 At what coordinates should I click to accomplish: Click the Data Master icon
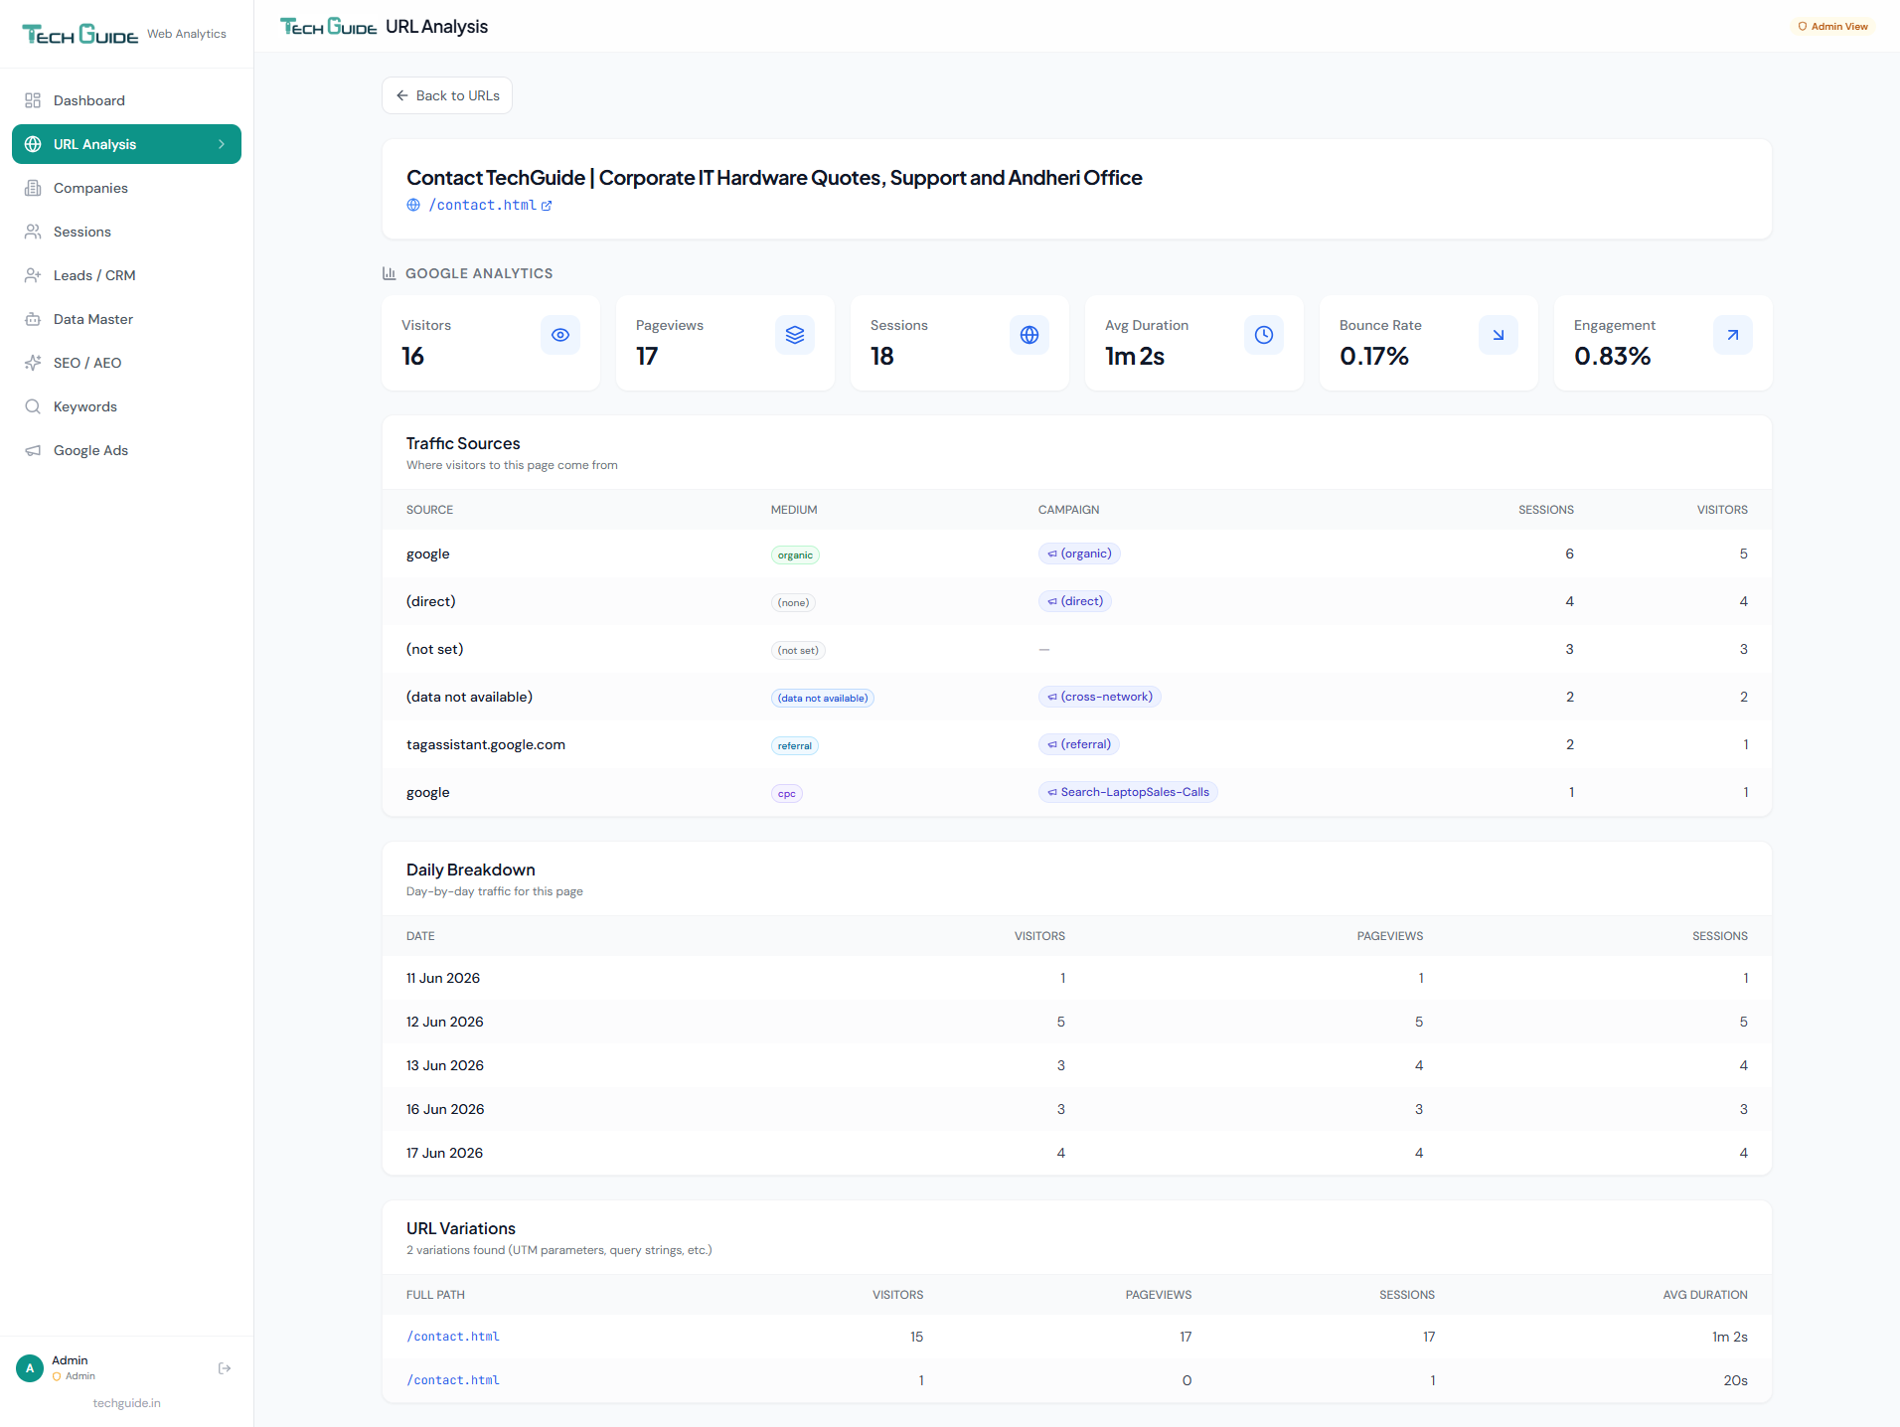[x=33, y=319]
